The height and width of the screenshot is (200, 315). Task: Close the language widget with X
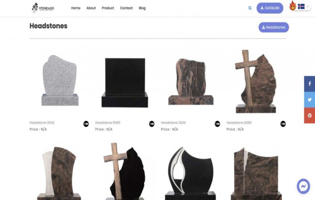coord(308,6)
